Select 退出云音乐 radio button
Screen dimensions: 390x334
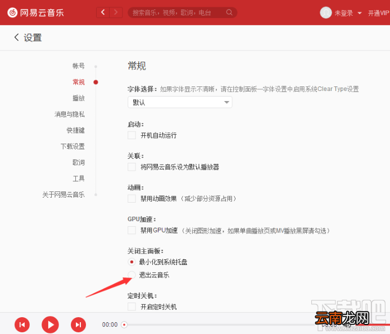pos(131,275)
